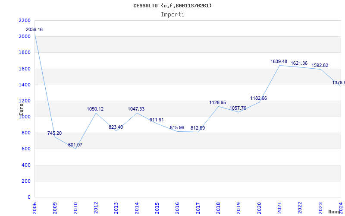
Task: Click the data label 1621.36
Action: [x=299, y=63]
